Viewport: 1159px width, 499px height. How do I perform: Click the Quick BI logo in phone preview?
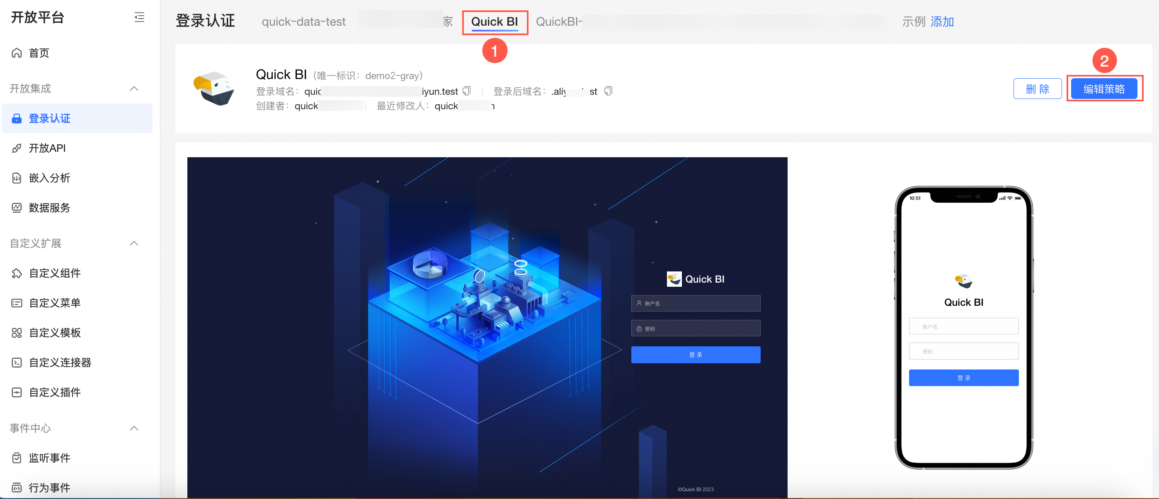pos(963,282)
